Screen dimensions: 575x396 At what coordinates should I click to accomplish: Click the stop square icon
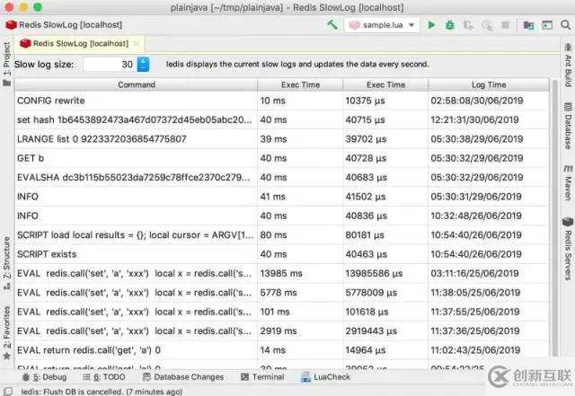(505, 25)
